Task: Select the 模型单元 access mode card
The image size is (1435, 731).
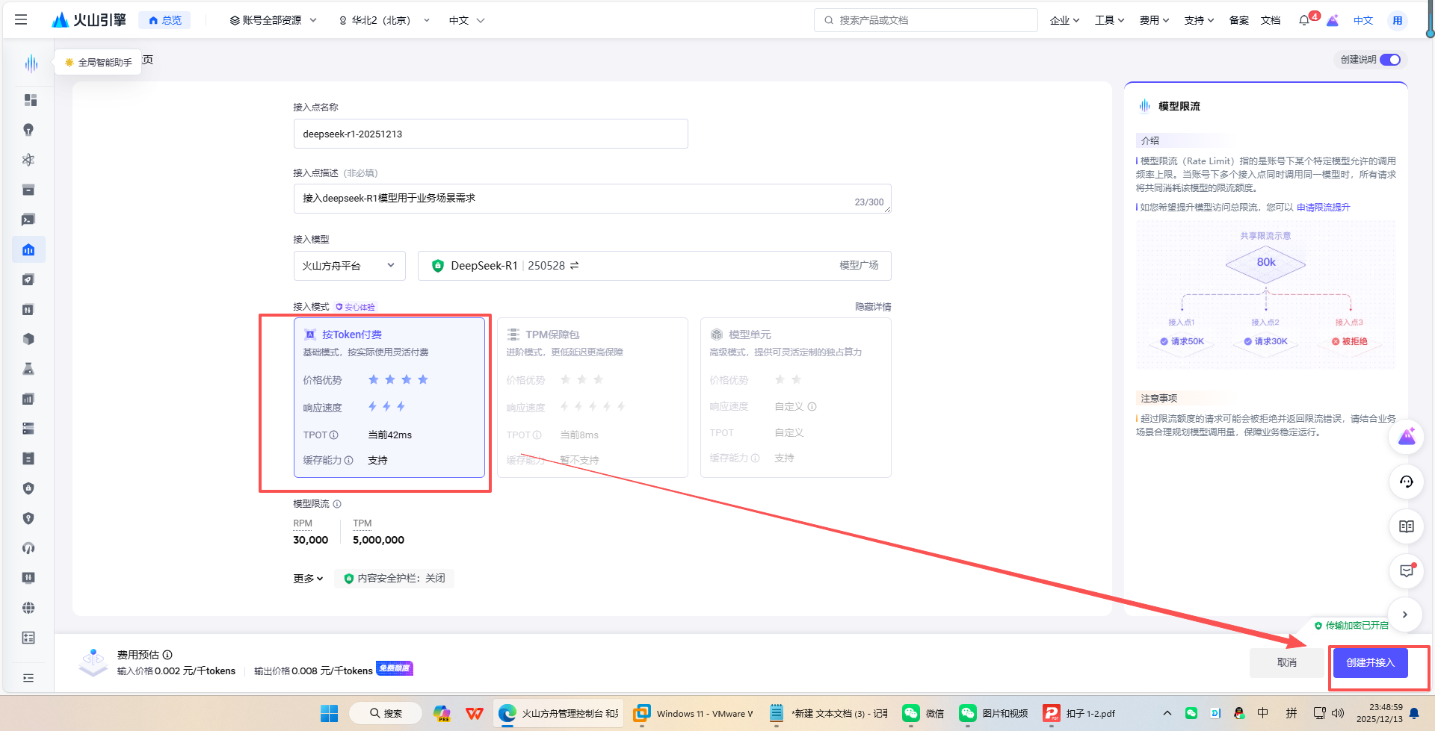Action: point(796,397)
